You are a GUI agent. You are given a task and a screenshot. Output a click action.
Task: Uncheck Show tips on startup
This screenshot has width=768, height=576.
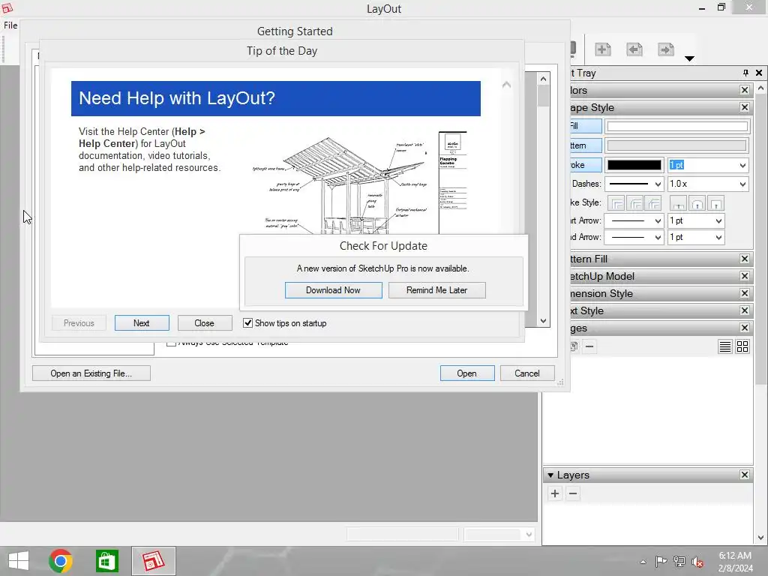coord(247,323)
